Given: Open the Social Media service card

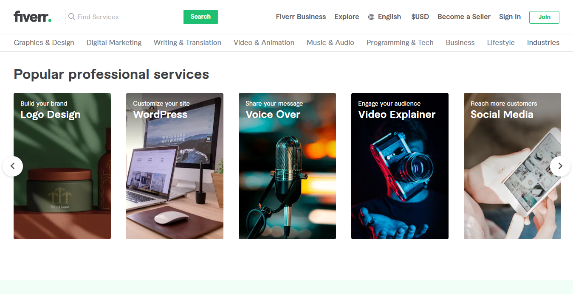Looking at the screenshot, I should point(512,166).
